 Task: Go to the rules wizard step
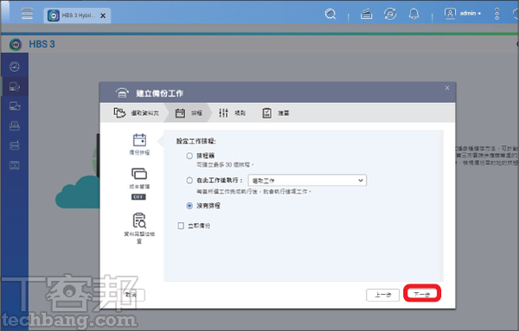coord(232,113)
